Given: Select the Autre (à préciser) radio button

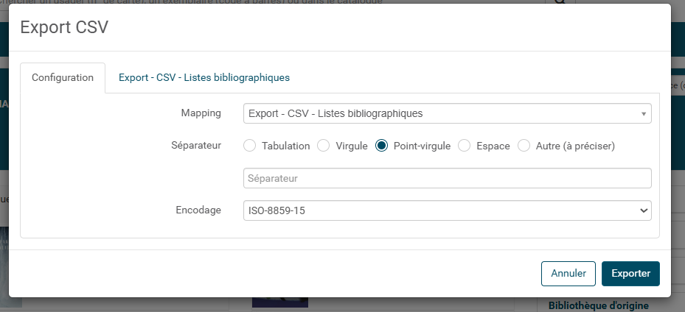Looking at the screenshot, I should [524, 146].
